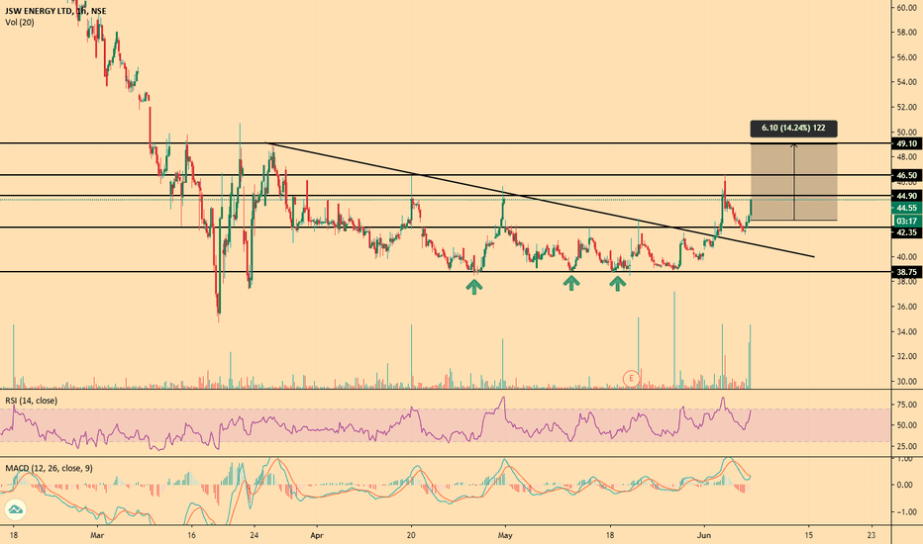Open the earnings 'E' marker on chart

click(631, 378)
